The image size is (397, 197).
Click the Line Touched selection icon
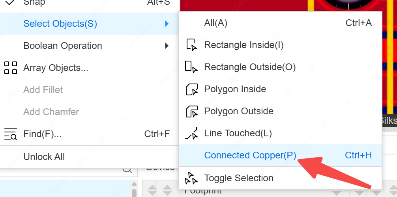(x=191, y=134)
